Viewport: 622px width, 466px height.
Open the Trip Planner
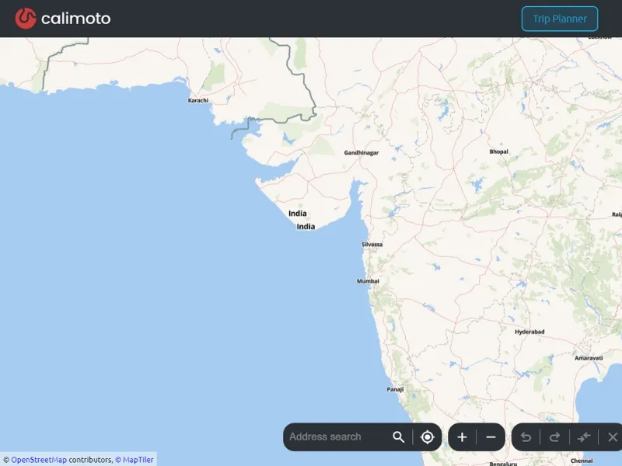pyautogui.click(x=559, y=18)
